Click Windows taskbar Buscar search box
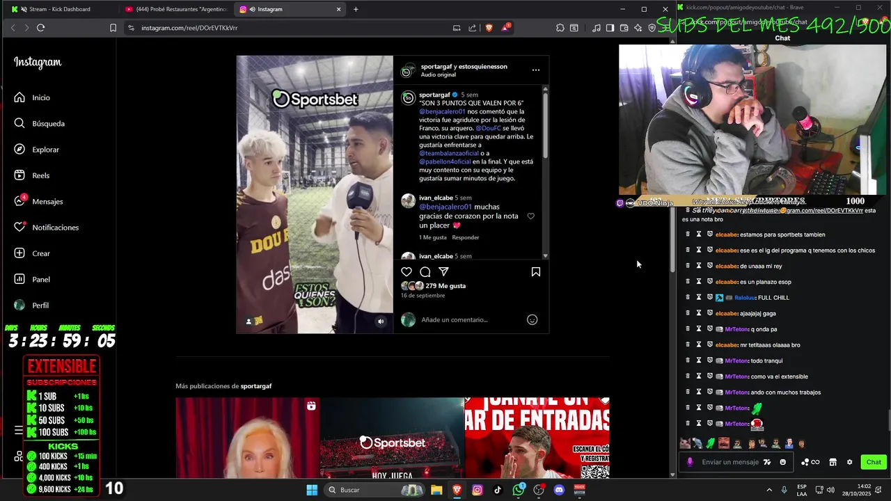891x501 pixels. pos(373,490)
